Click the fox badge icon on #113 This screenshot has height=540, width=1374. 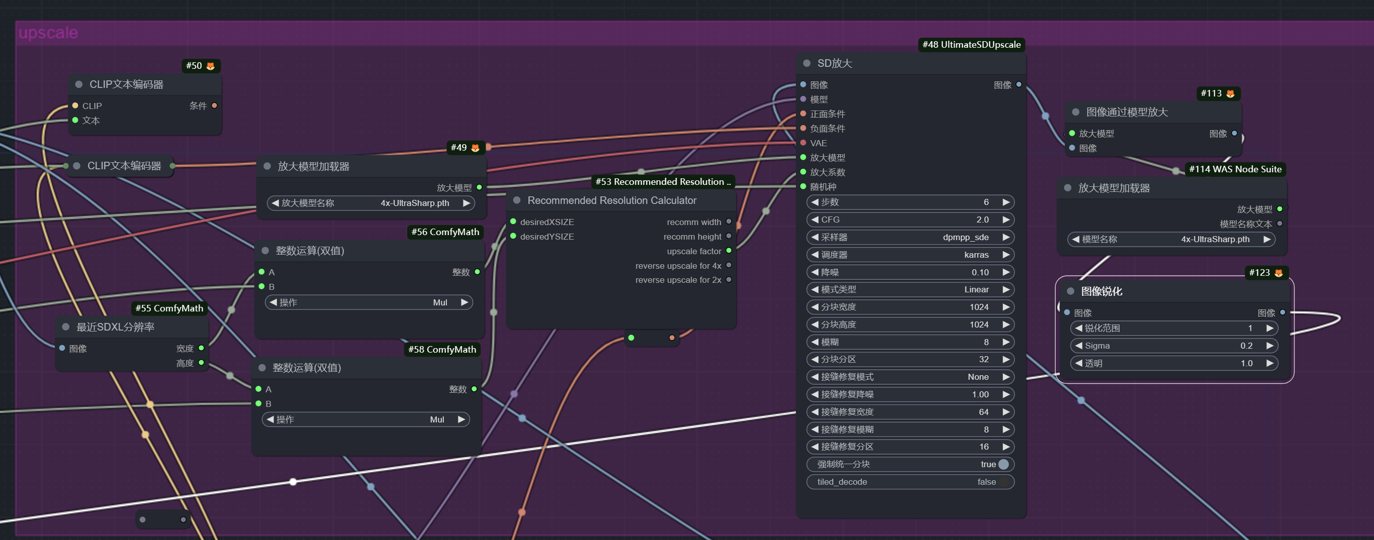(1230, 93)
